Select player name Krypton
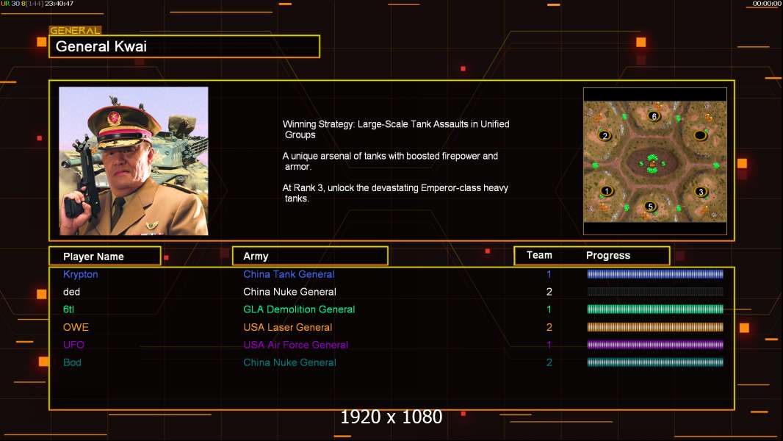783x441 pixels. tap(80, 274)
